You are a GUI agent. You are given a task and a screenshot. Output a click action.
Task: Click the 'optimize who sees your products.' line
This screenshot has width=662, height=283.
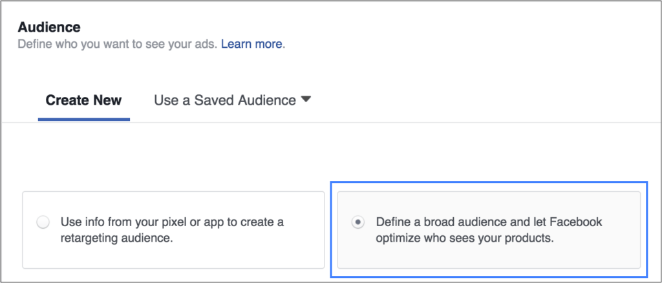464,238
